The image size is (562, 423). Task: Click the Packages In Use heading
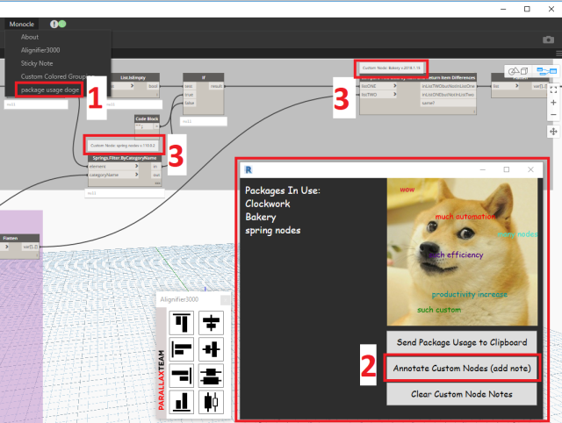tap(283, 190)
